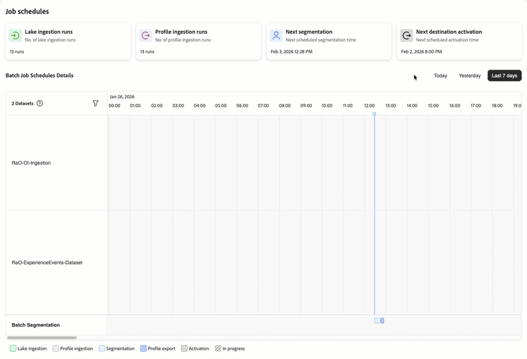Click the Lake ingestion runs green icon
The width and height of the screenshot is (527, 359).
tap(15, 35)
